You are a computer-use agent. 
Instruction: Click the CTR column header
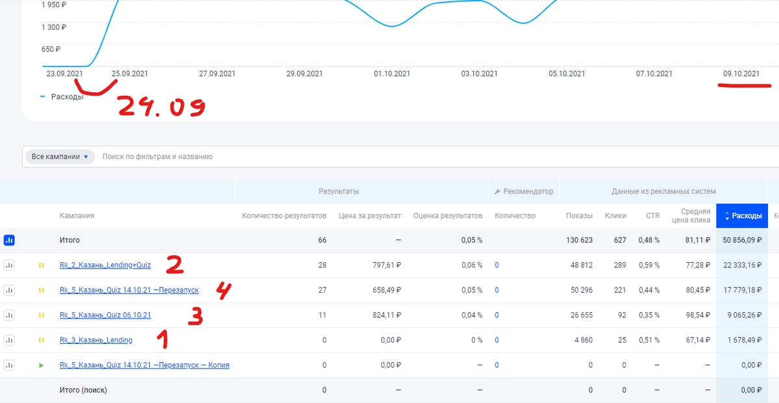[x=652, y=215]
